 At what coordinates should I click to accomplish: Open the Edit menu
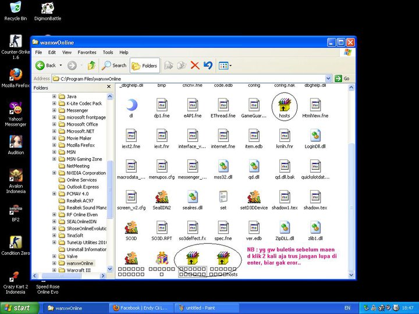52,52
